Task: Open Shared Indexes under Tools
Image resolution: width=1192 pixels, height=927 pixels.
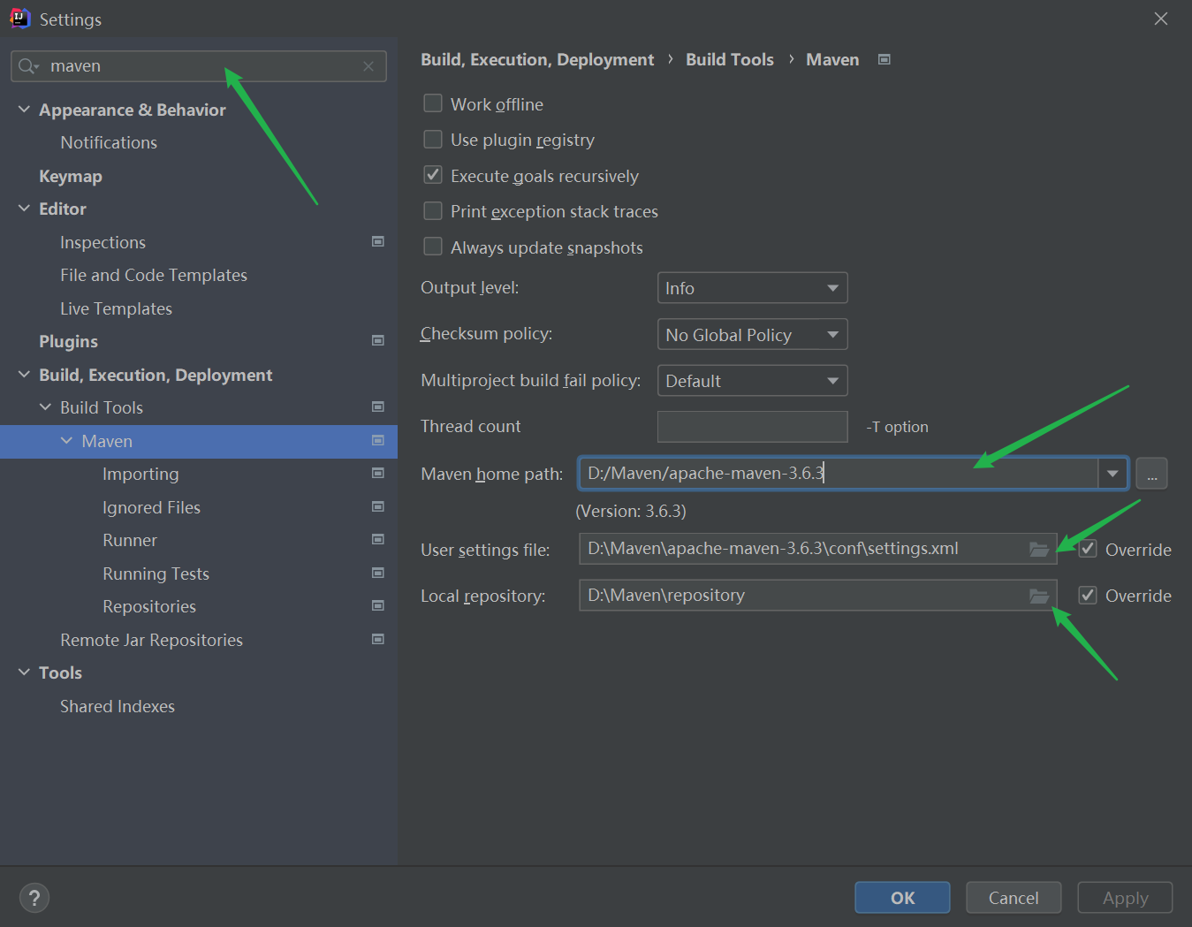Action: [118, 706]
